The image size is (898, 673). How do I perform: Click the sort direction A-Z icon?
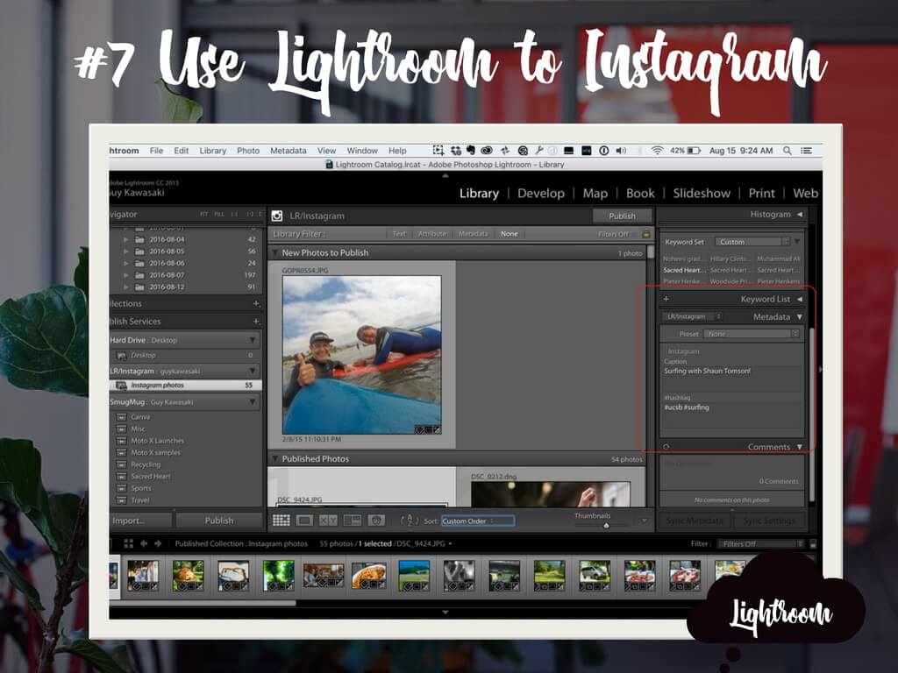(x=410, y=521)
